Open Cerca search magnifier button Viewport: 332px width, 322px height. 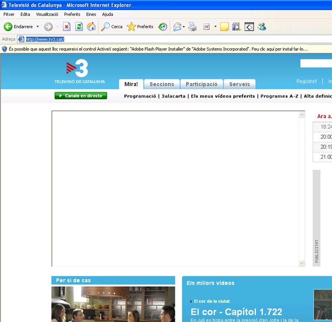[111, 27]
